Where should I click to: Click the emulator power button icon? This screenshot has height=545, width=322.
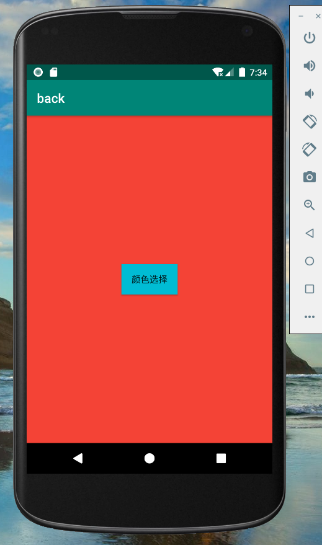coord(309,38)
